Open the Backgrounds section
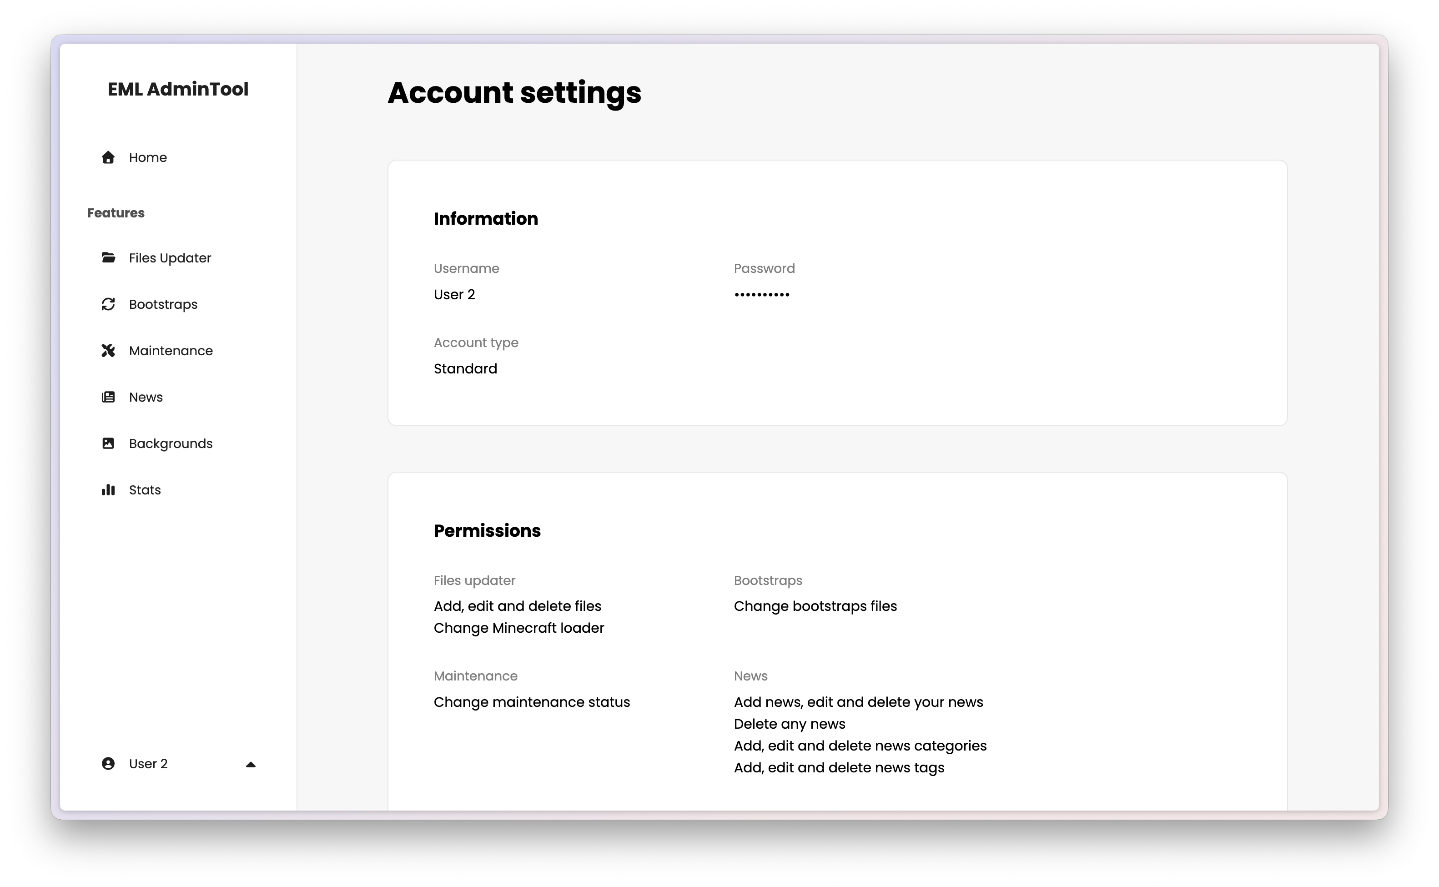Viewport: 1439px width, 887px height. click(171, 443)
